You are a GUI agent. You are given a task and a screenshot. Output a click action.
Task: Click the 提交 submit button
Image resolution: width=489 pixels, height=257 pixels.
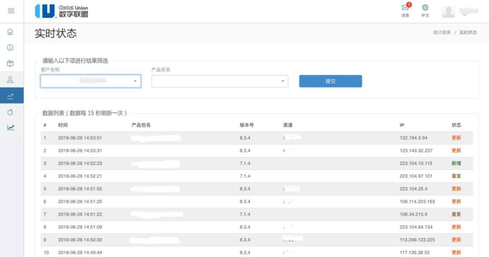[331, 81]
